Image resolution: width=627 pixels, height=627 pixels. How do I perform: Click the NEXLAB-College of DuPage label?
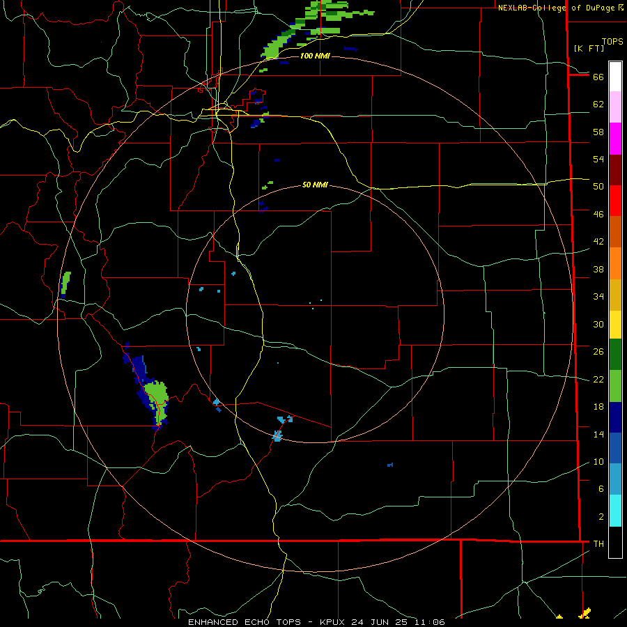(557, 8)
